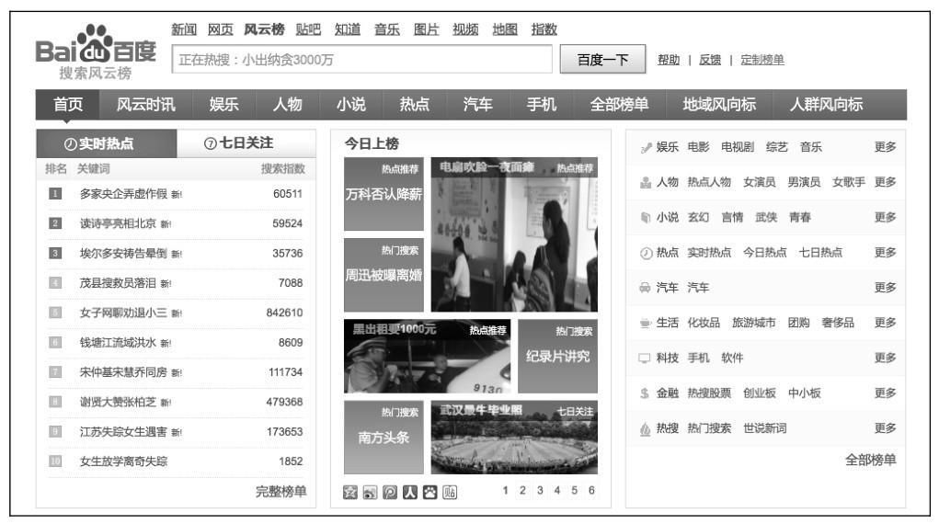Open 小说 in main navigation bar

[x=351, y=104]
